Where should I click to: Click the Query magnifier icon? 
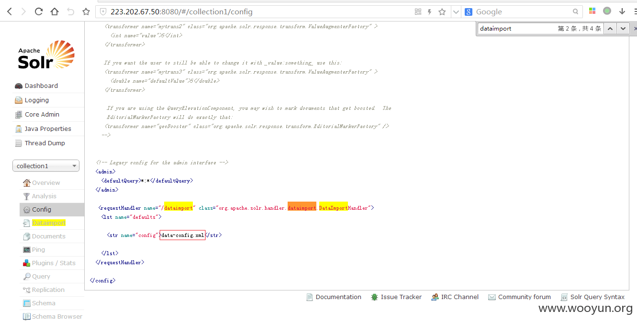(27, 277)
